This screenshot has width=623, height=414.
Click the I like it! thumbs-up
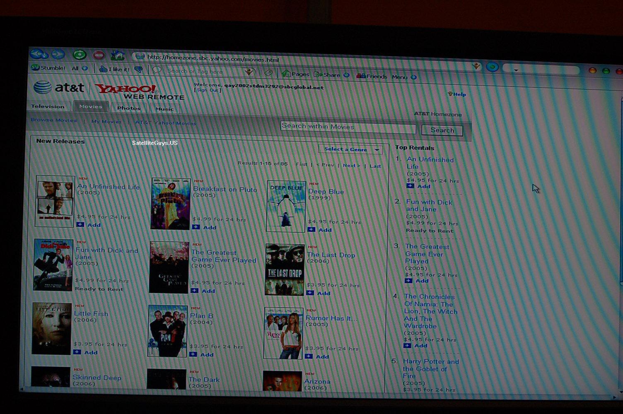coord(115,69)
